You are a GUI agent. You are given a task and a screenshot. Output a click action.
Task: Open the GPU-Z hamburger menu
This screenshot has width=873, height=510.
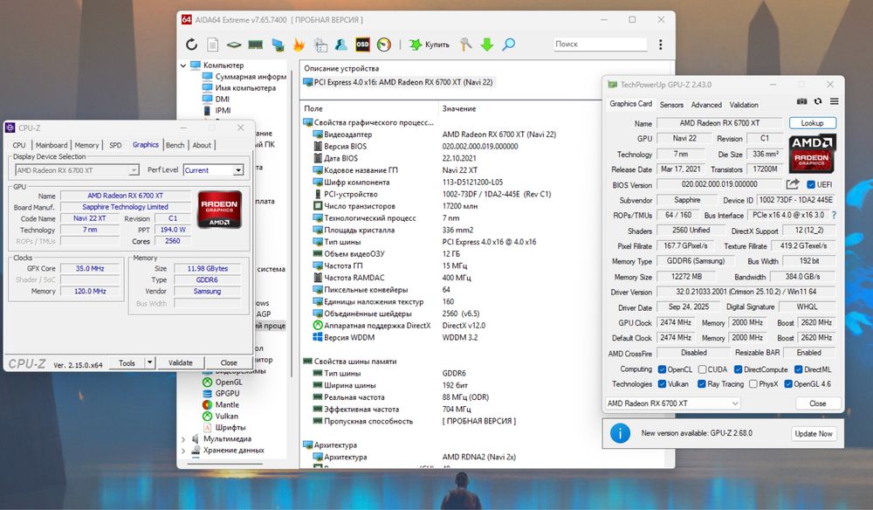tap(834, 101)
